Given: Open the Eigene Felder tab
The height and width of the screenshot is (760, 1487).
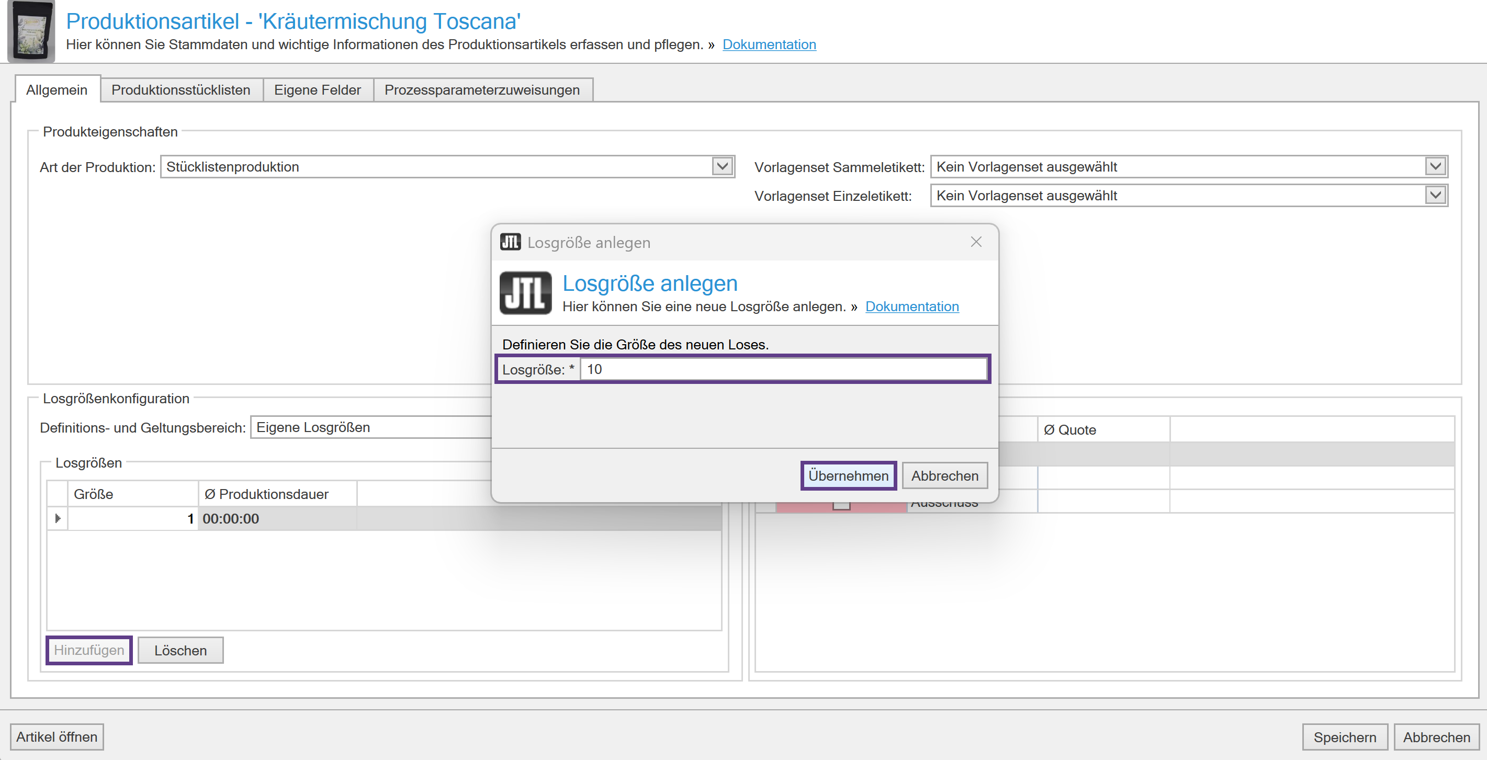Looking at the screenshot, I should [x=317, y=90].
